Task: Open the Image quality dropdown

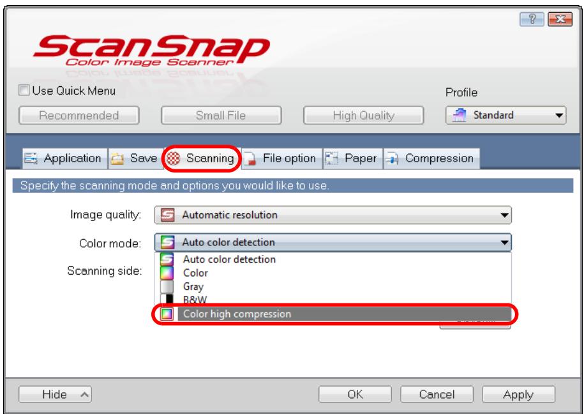Action: click(x=333, y=215)
